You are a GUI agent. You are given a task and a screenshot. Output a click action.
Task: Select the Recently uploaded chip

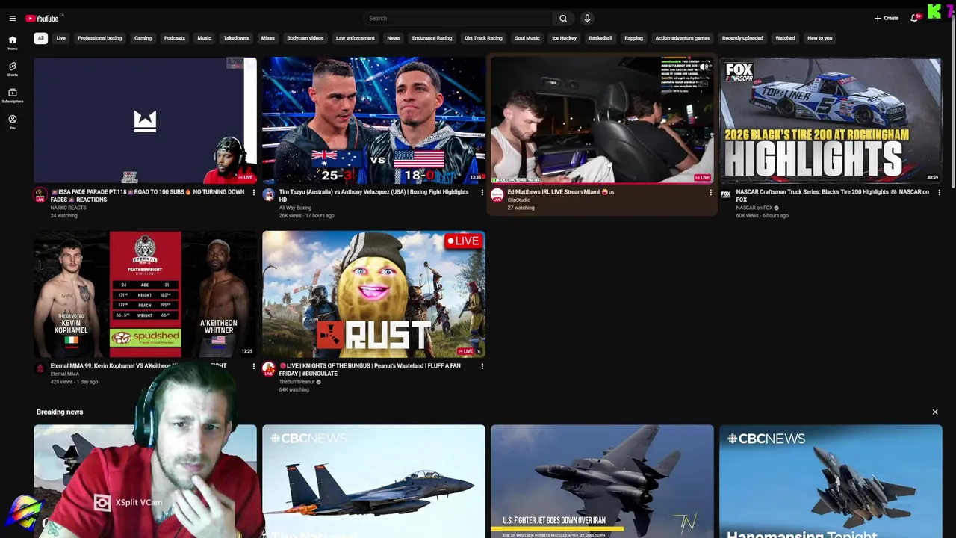pos(742,38)
